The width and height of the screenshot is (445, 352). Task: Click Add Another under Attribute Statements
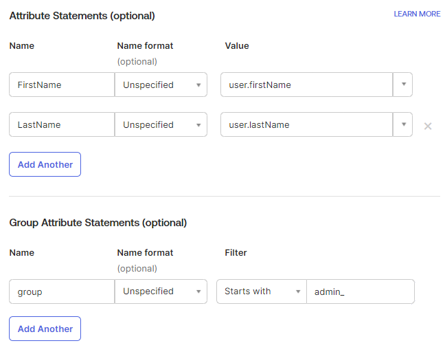coord(45,164)
